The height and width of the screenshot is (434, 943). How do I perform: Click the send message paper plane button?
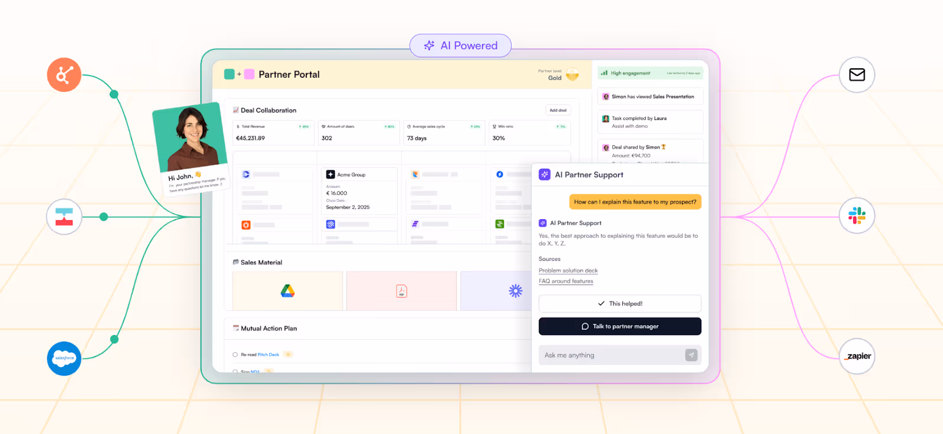(x=691, y=355)
